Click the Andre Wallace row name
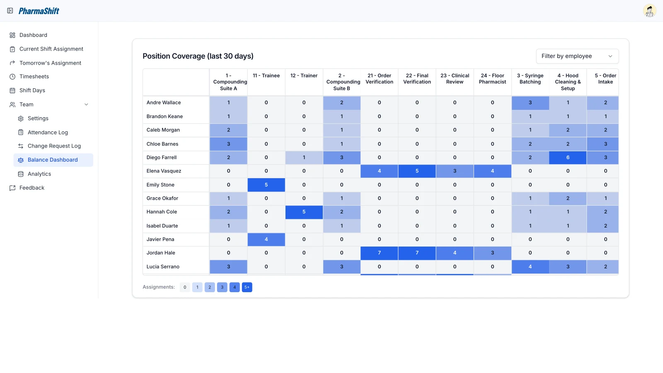This screenshot has width=663, height=373. click(164, 103)
